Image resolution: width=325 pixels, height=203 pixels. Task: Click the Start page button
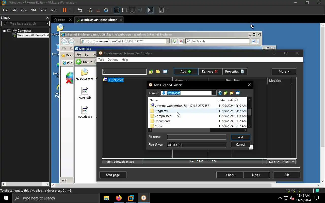click(x=113, y=175)
